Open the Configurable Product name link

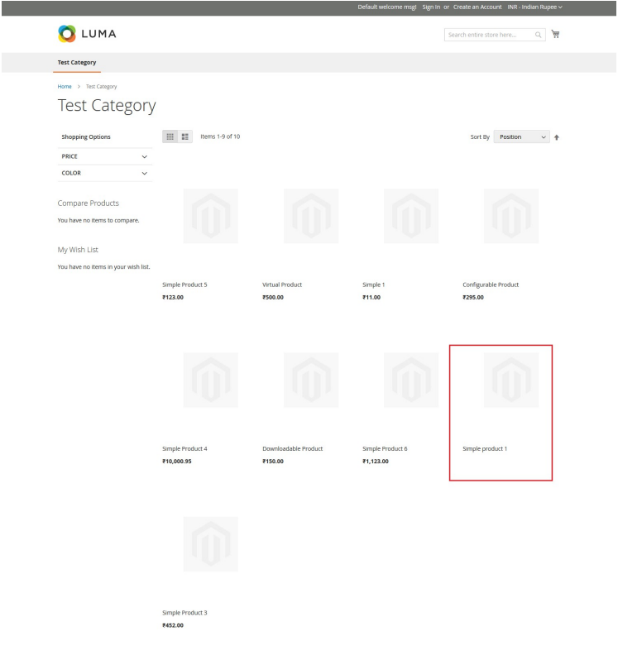491,285
